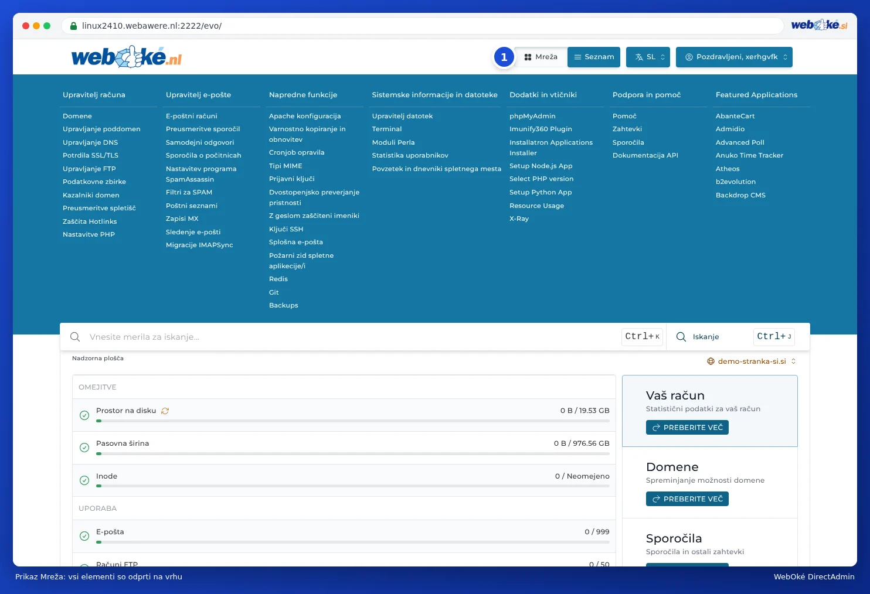Click the Pasovna širina usage bar

(x=353, y=453)
